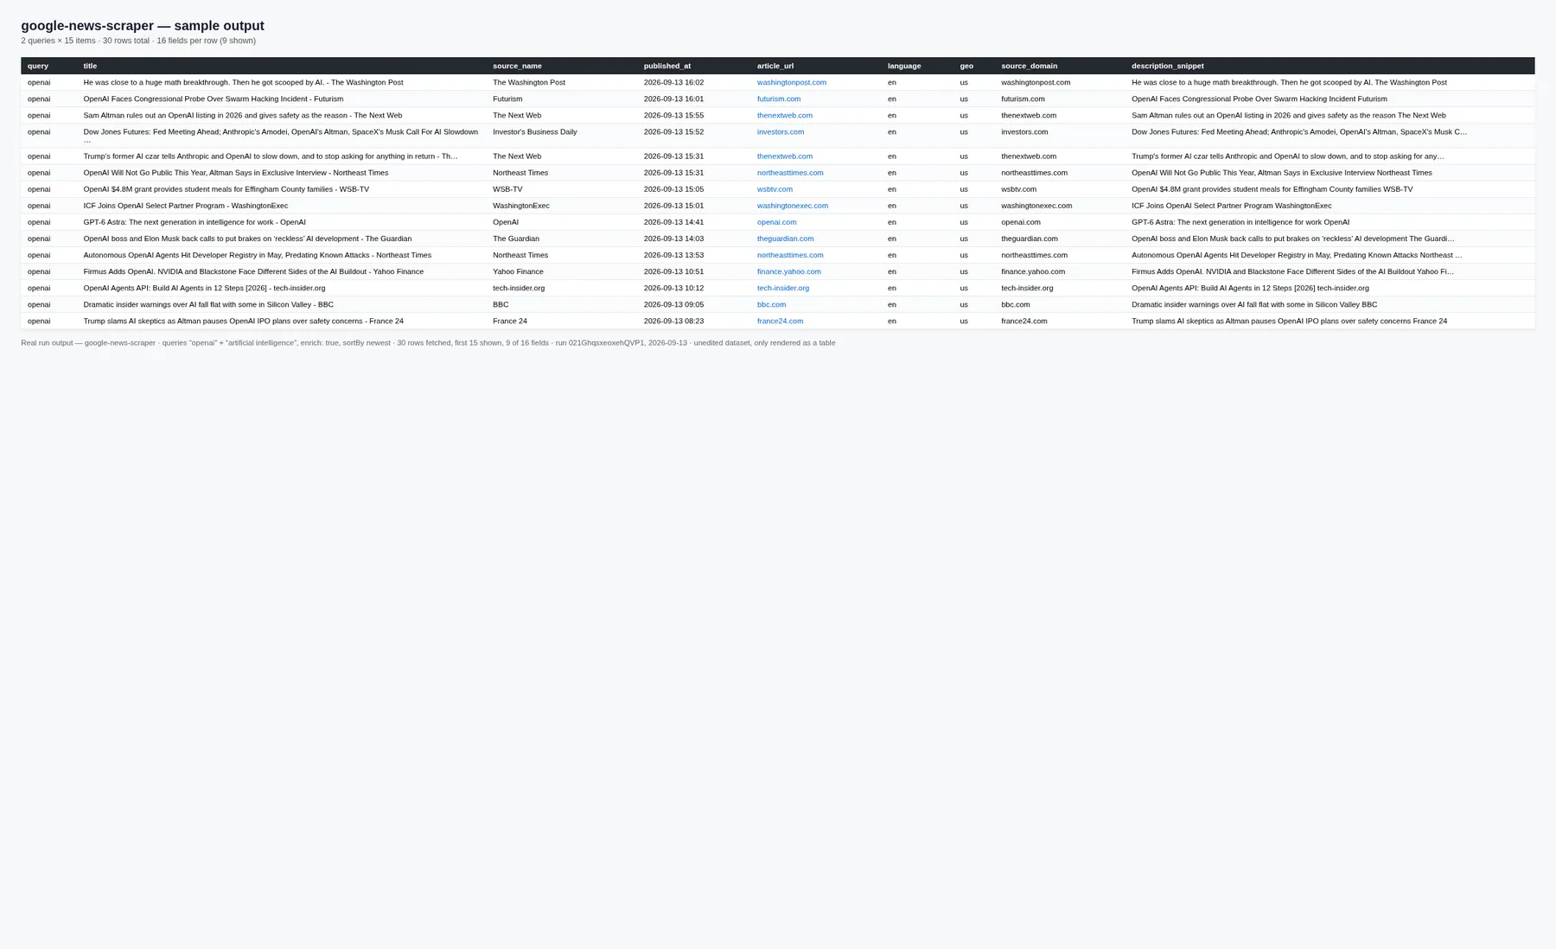Select timestamp '2026-09-13 14:41'
1556x949 pixels.
click(673, 222)
